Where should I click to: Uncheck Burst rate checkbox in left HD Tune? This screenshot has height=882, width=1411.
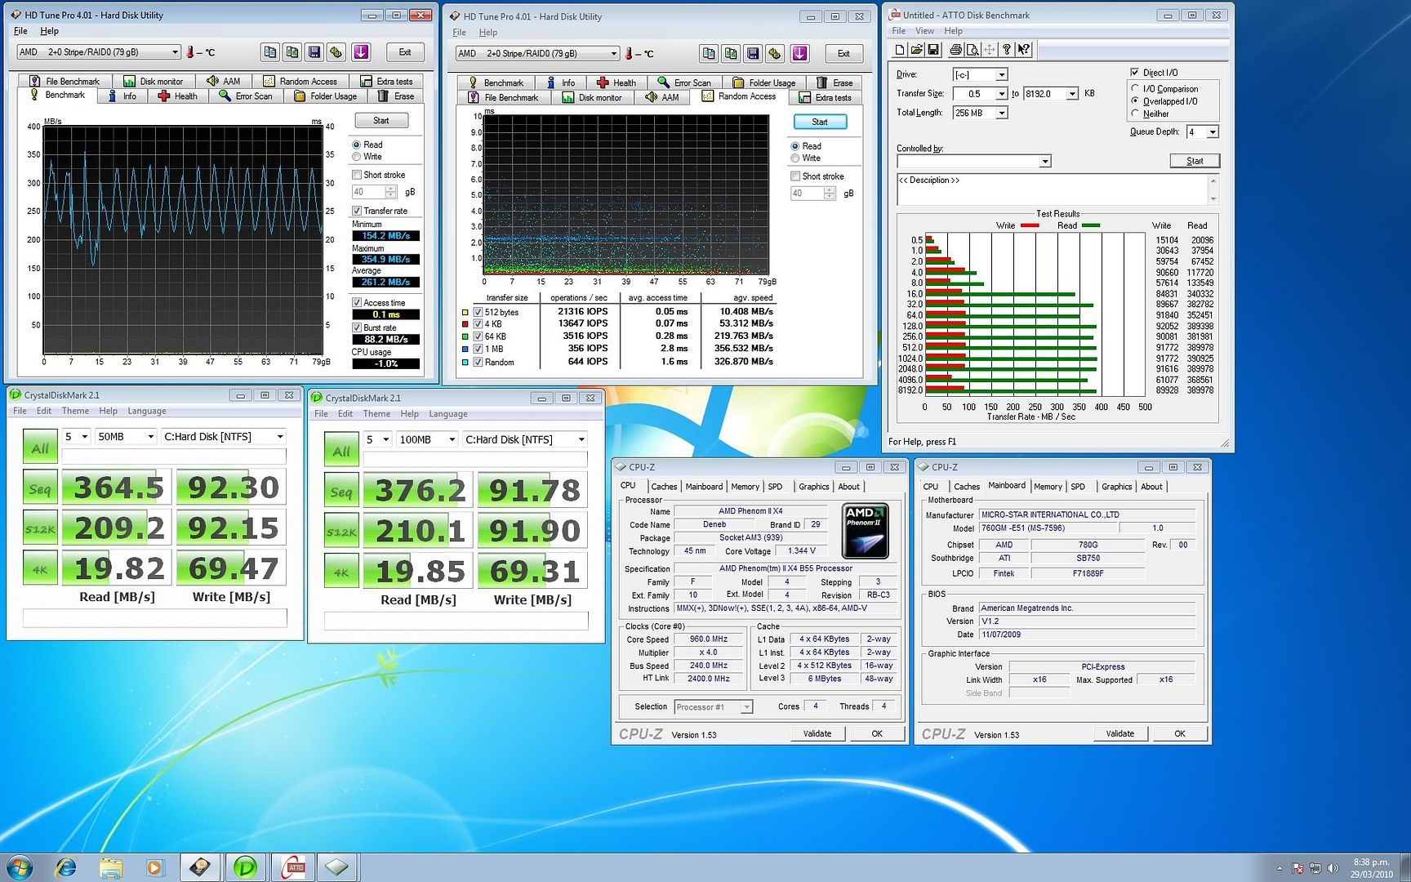click(357, 327)
